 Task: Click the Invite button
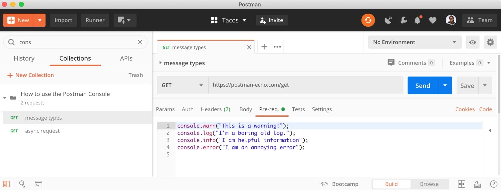click(271, 20)
